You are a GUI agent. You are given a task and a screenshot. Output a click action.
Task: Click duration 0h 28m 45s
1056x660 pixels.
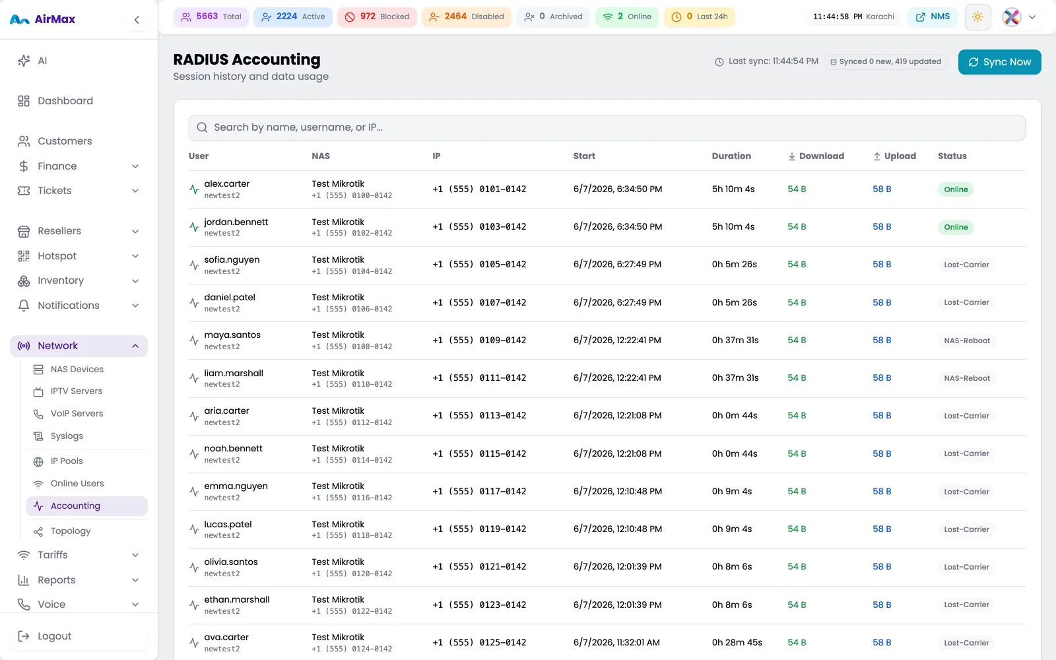737,643
